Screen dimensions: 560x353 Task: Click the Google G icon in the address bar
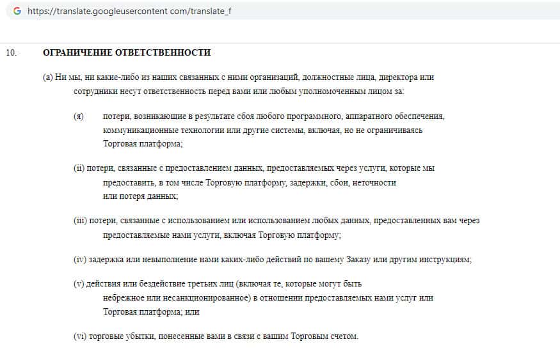(17, 11)
